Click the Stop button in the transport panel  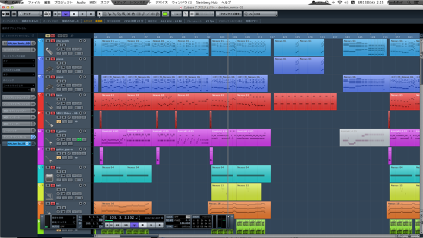tap(143, 225)
